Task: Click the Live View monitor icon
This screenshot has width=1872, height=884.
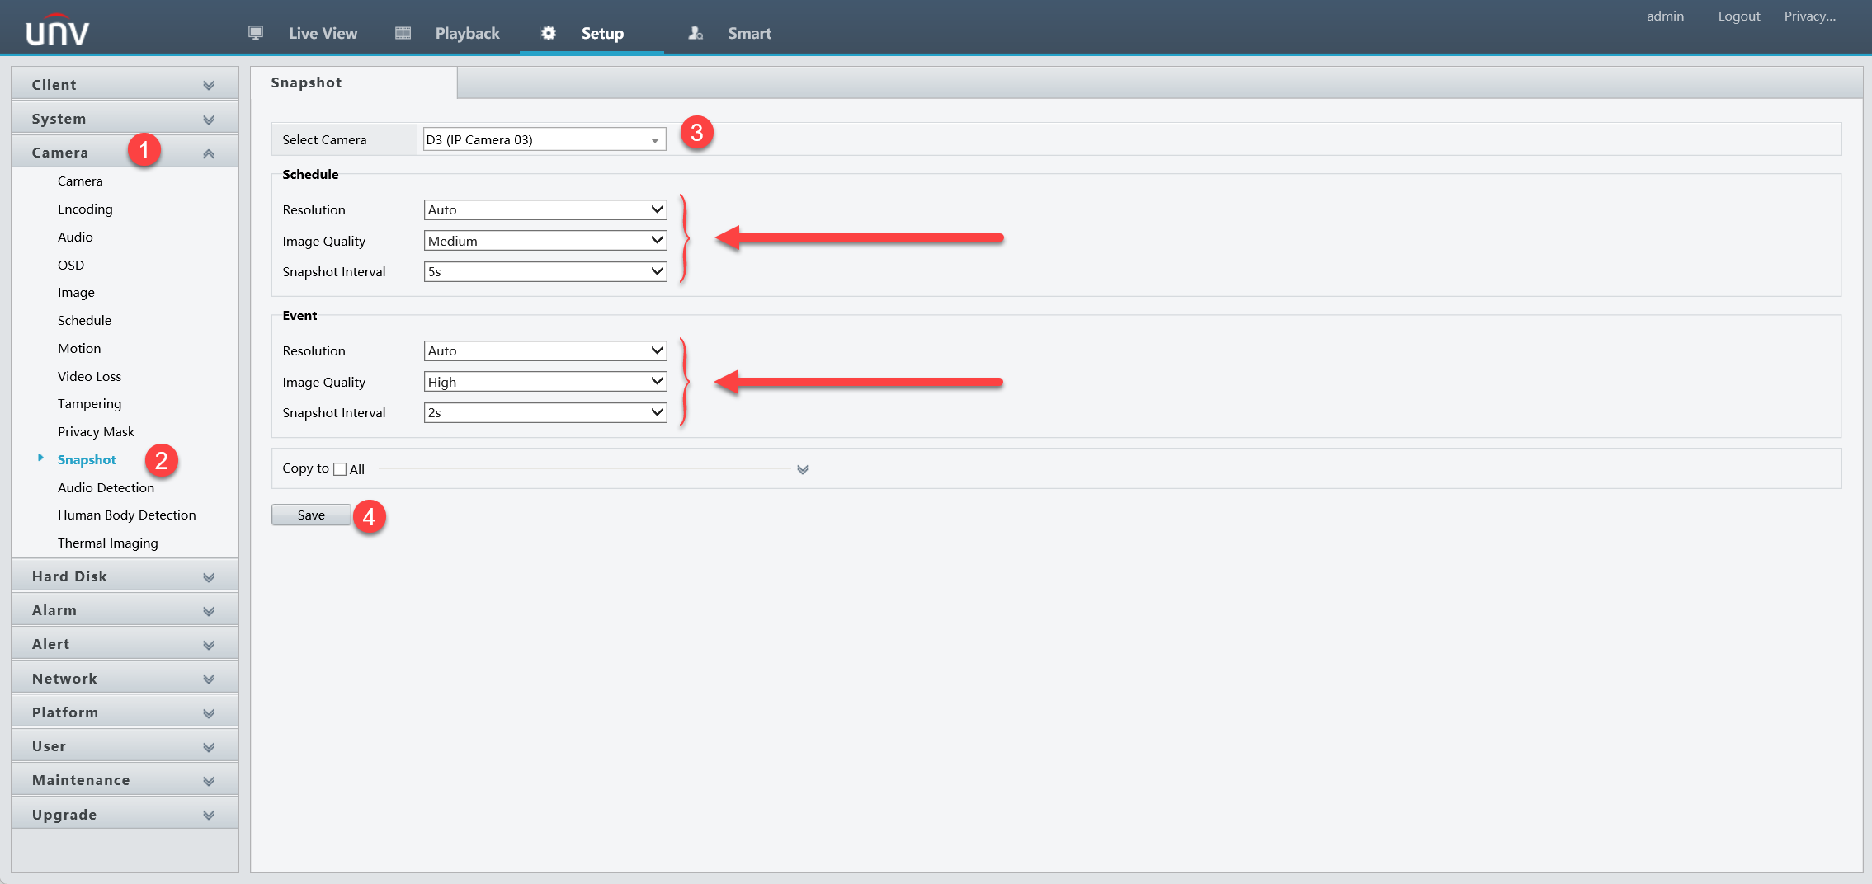Action: 256,33
